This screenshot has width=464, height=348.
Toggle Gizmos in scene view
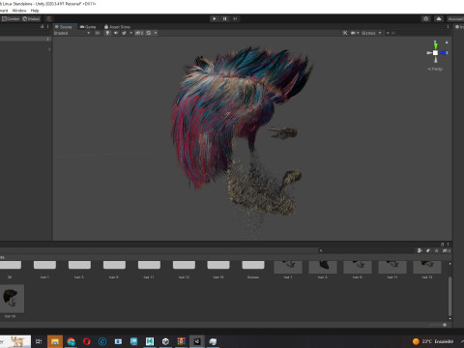[368, 33]
